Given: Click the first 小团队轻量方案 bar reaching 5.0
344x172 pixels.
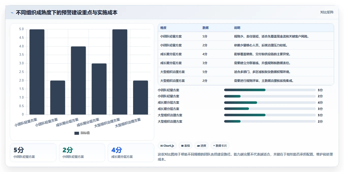Looking at the screenshot, I should [x=37, y=72].
